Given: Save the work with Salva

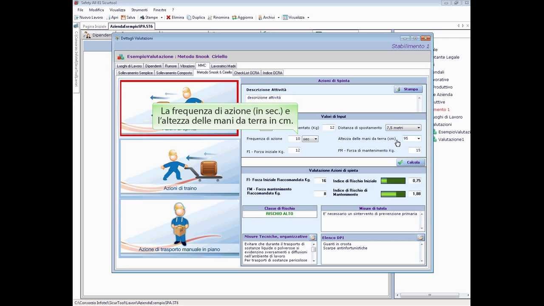Looking at the screenshot, I should point(128,17).
